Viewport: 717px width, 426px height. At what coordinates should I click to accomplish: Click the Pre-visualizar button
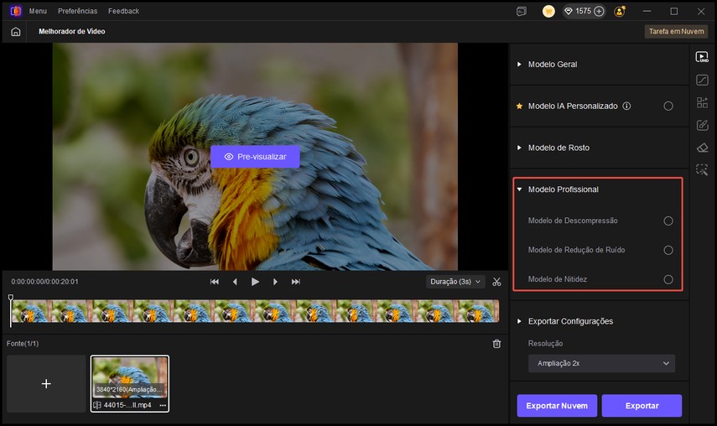255,157
